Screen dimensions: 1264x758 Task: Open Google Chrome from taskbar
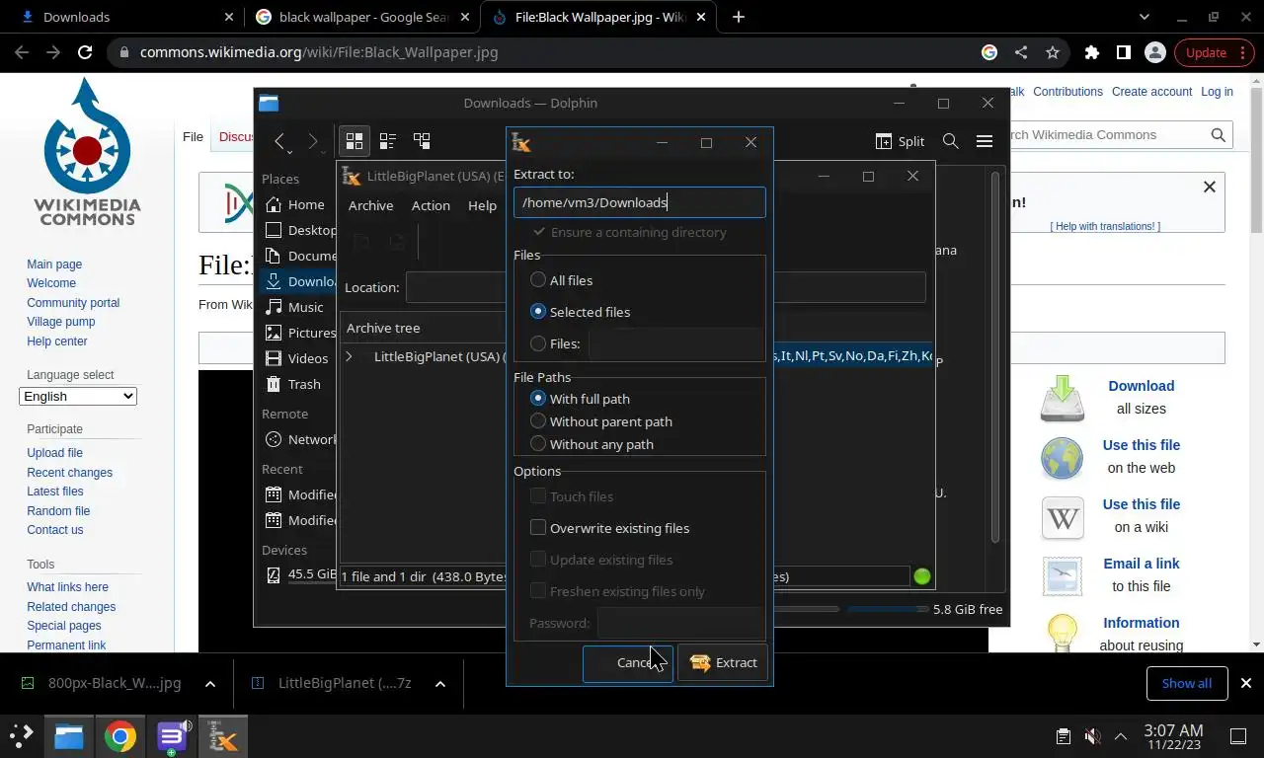tap(120, 736)
